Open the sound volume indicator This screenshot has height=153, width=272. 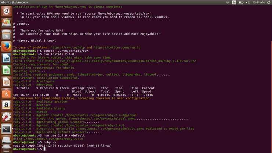247,3
